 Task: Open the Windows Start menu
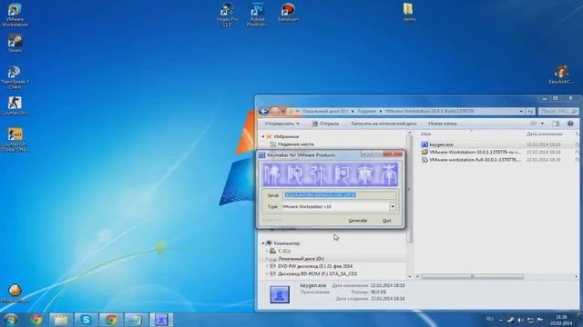(x=10, y=319)
